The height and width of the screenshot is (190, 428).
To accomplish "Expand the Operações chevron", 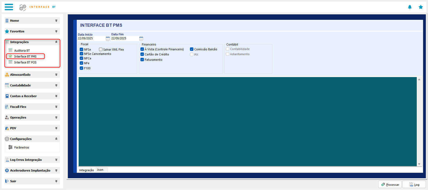I will coord(56,117).
